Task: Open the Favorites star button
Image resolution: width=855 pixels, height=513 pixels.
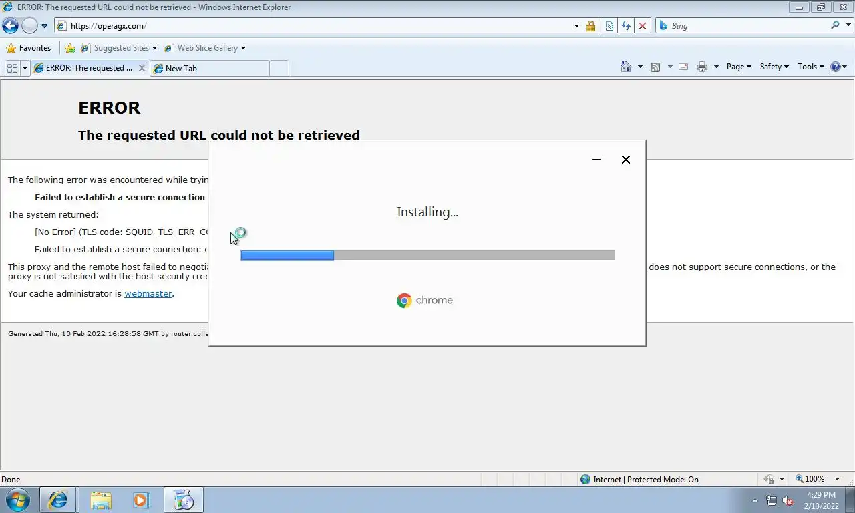Action: coord(28,48)
